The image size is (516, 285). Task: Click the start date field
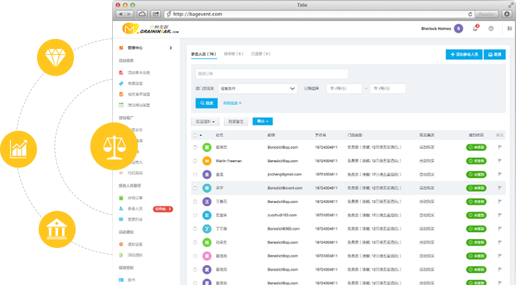(x=344, y=89)
